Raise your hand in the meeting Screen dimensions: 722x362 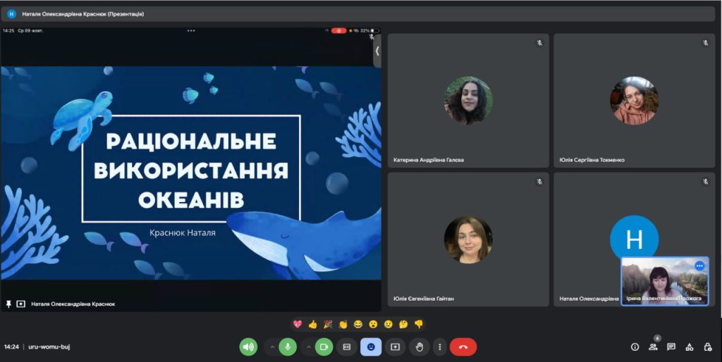[419, 347]
